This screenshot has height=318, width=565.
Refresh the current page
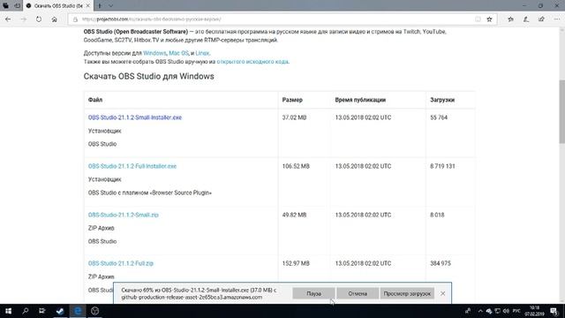(39, 19)
